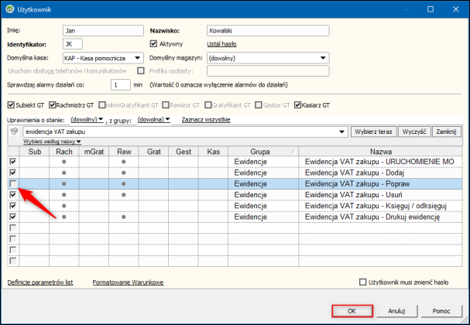The image size is (470, 325).
Task: Click the Użytkownik window icon in title bar
Action: (9, 10)
